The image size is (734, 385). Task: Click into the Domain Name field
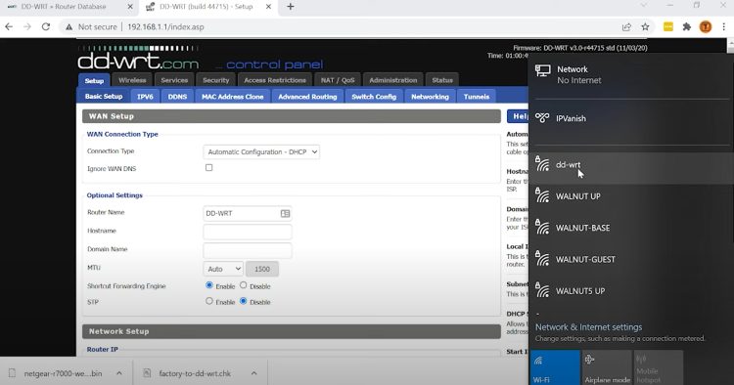[x=248, y=250]
